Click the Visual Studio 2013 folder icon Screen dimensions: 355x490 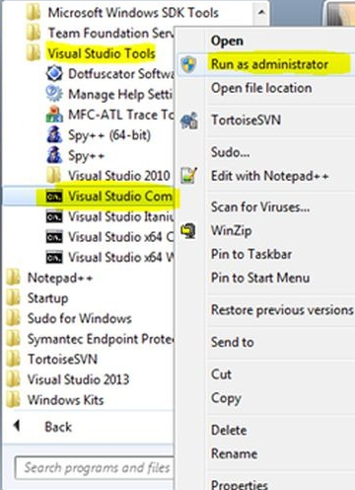click(x=13, y=379)
